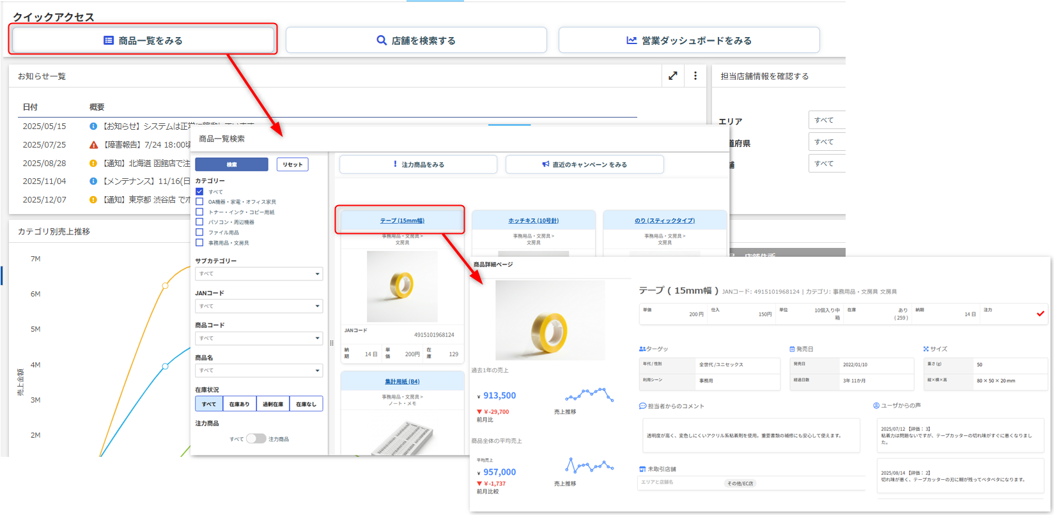The image size is (1054, 515).
Task: Expand the JANコード dropdown
Action: [x=259, y=306]
